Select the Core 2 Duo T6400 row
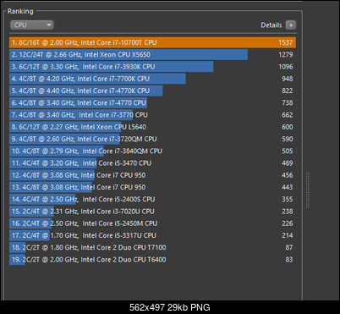The height and width of the screenshot is (314, 340). point(152,260)
